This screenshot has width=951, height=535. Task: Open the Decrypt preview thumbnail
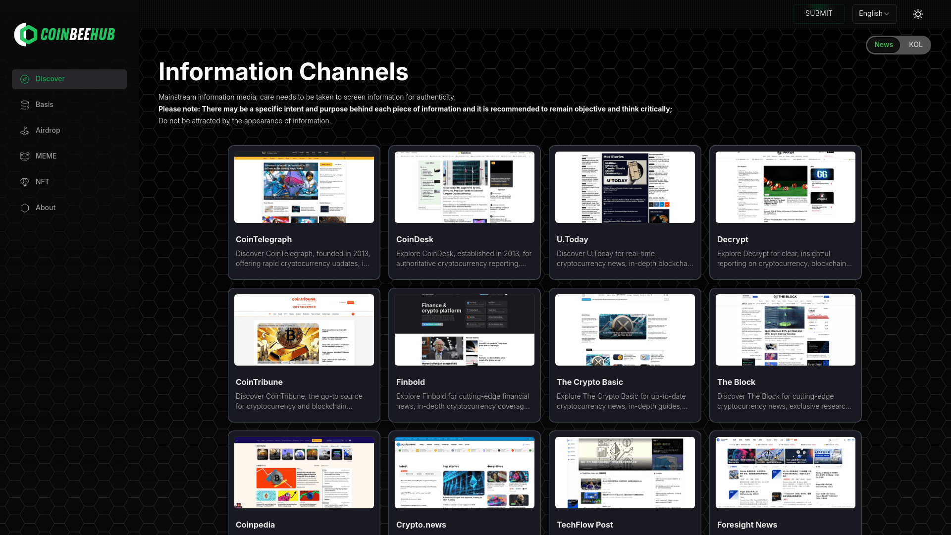pos(786,187)
